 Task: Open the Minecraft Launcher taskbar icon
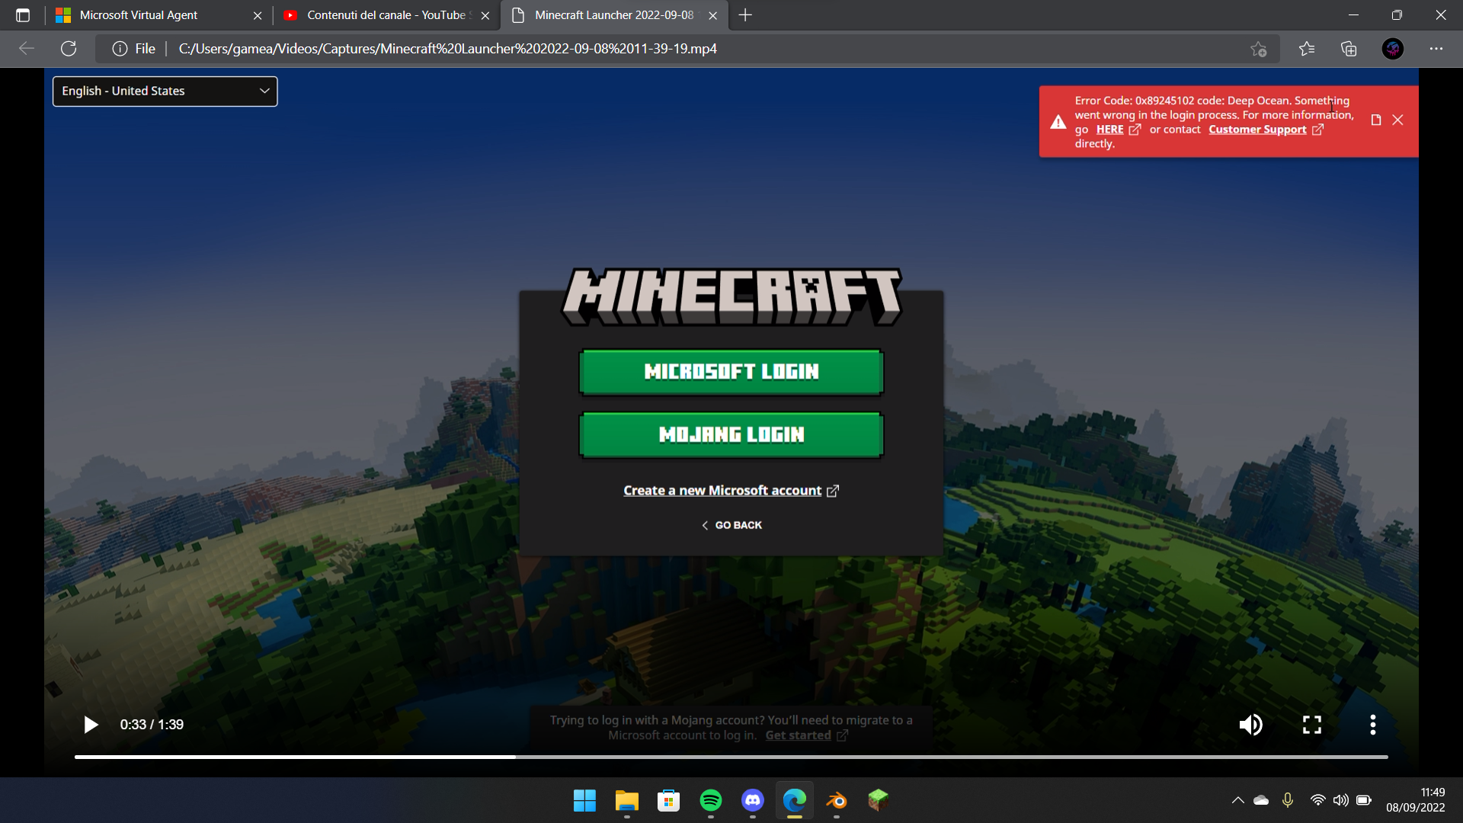pos(878,800)
